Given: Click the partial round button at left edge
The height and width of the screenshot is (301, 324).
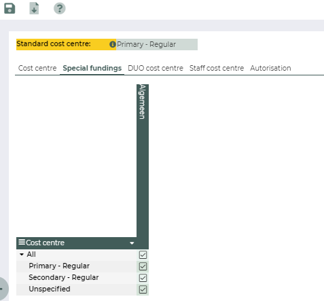Looking at the screenshot, I should click(x=3, y=289).
